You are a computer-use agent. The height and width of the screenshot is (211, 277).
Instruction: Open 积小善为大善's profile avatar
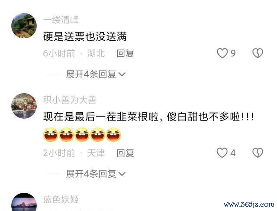tap(24, 106)
